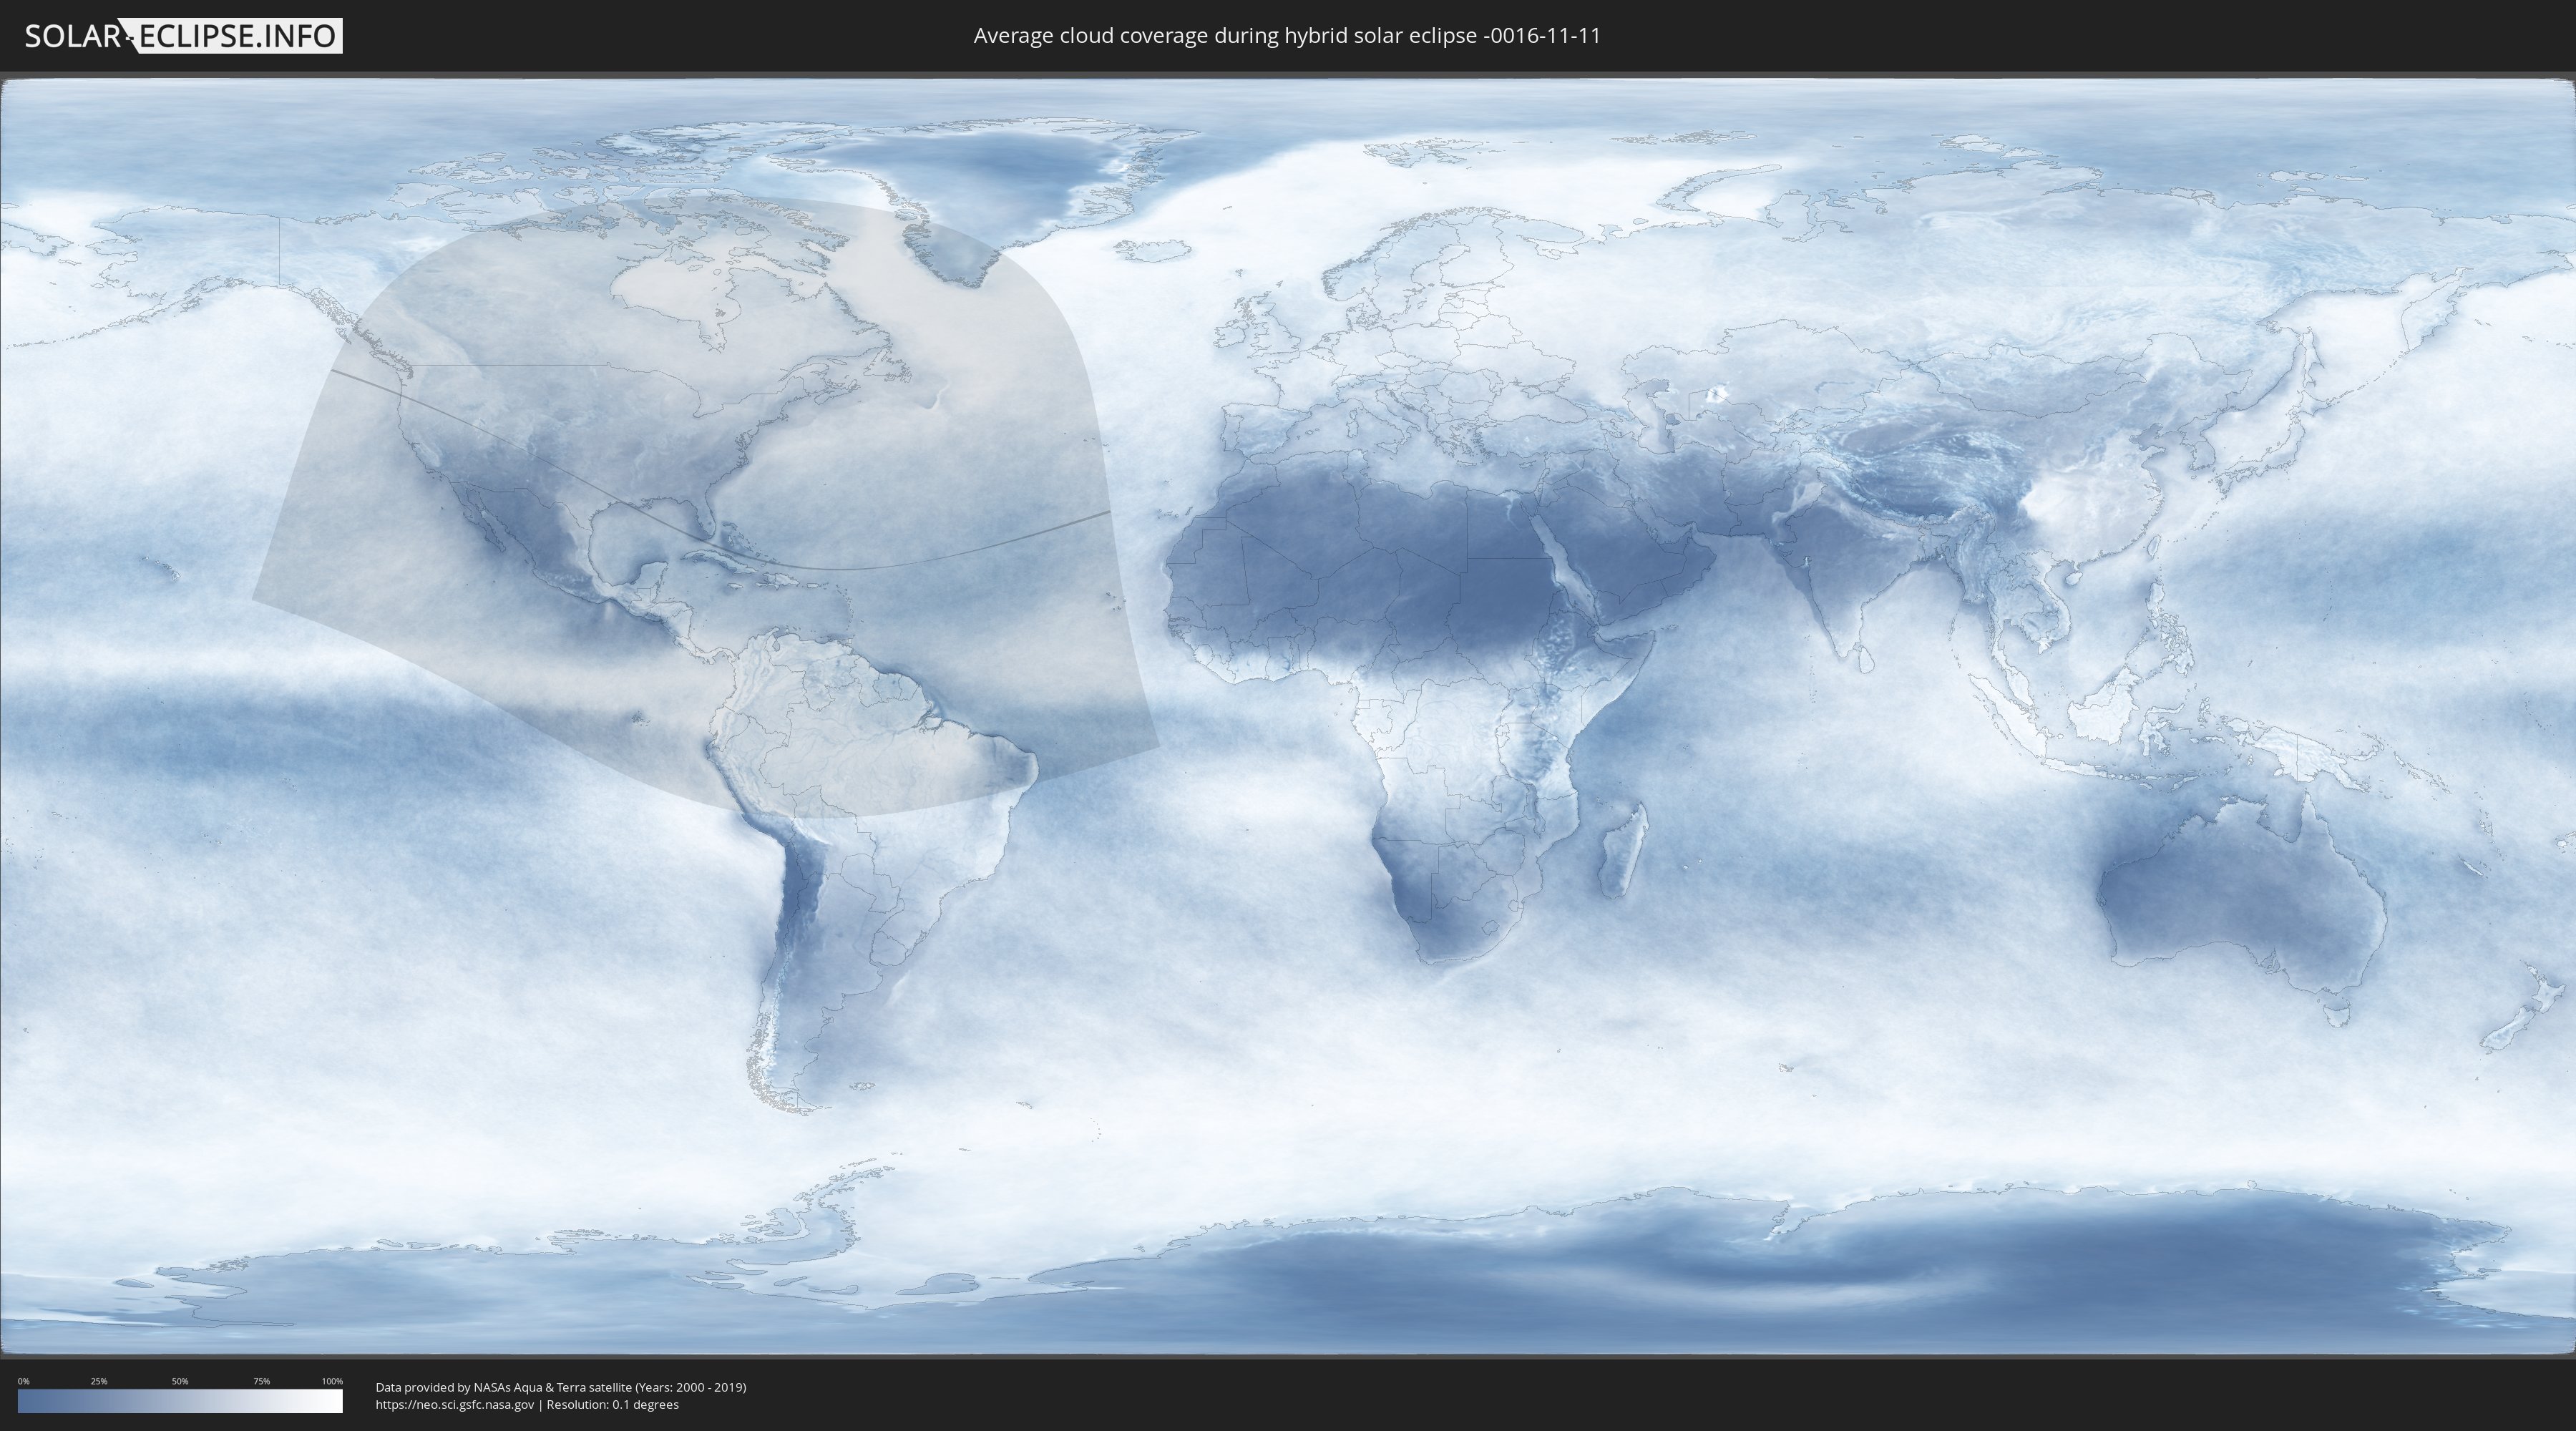Click the NASA Aqua & Terra data credit
Screen dimensions: 2576x1431
560,1387
